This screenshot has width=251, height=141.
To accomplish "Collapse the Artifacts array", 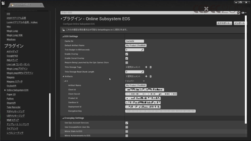I will pyautogui.click(x=63, y=76).
